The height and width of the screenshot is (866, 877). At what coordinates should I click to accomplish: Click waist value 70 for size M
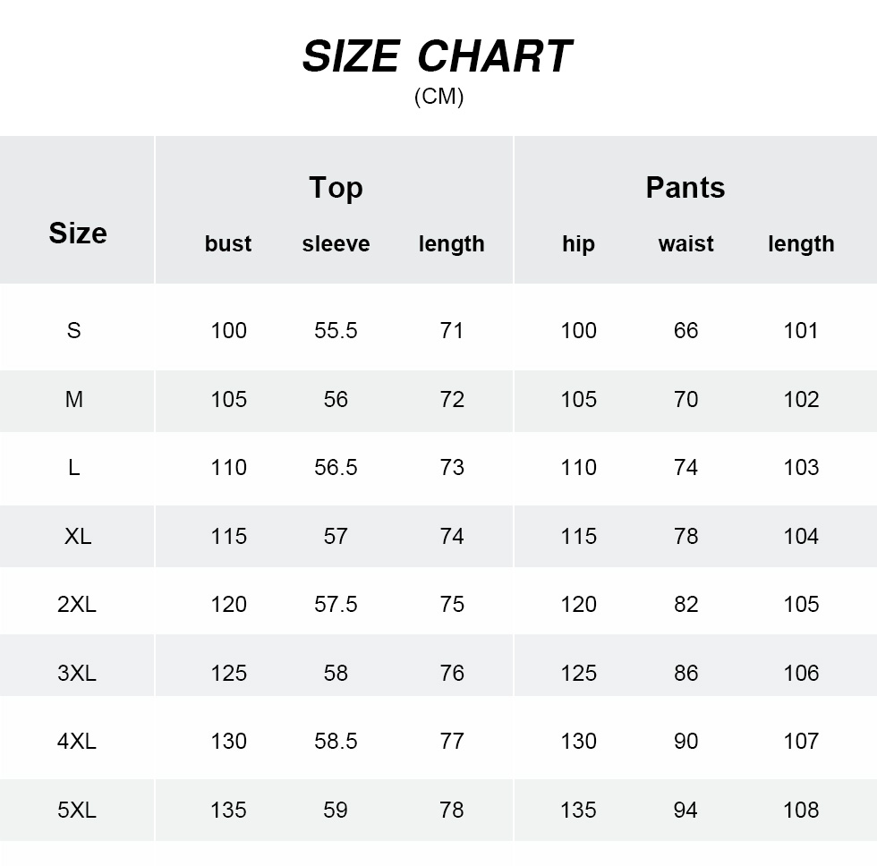(685, 400)
